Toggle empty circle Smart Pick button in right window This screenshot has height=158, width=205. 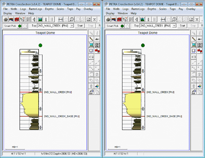[127, 26]
